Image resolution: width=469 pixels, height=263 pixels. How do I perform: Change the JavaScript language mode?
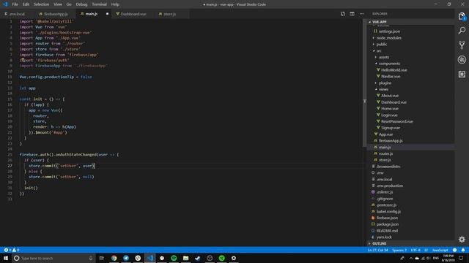[x=440, y=250]
